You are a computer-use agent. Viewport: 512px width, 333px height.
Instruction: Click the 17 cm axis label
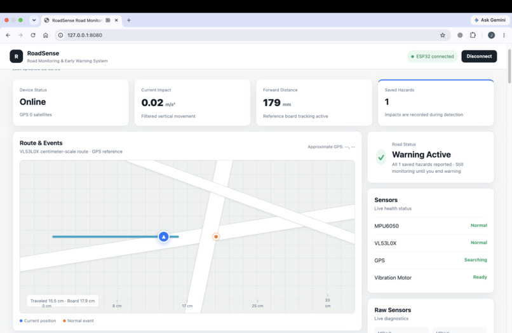[187, 306]
